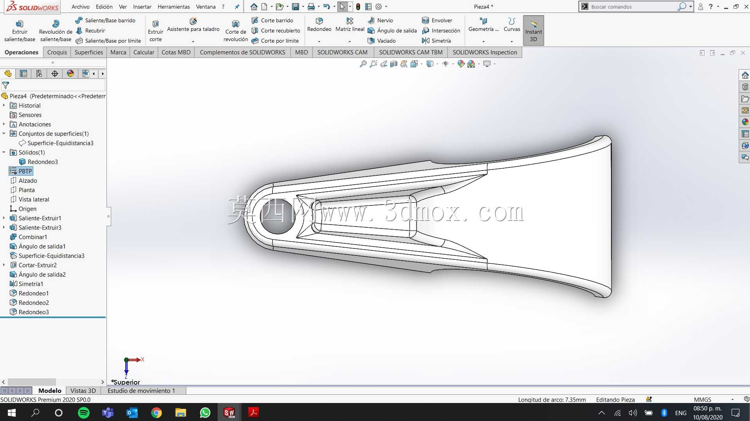Open Asistente para taladro
Image resolution: width=750 pixels, height=421 pixels.
pos(193,26)
